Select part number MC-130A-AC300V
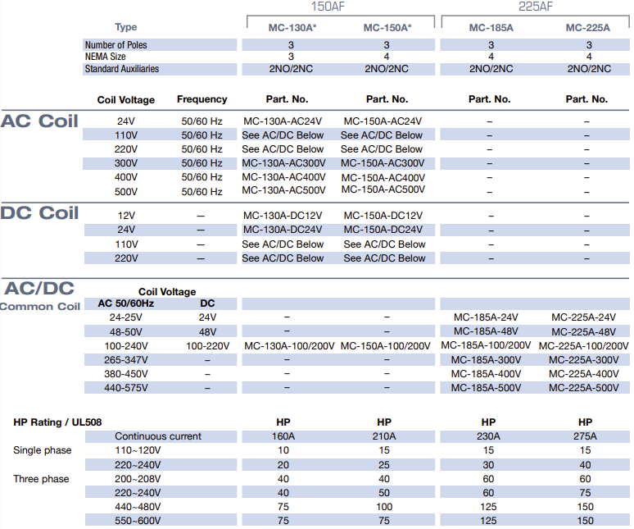Viewport: 634px width, 529px height. pos(284,163)
